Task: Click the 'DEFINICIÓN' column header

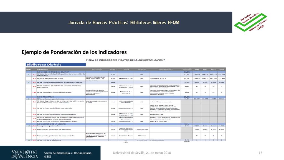Action: click(x=97, y=69)
